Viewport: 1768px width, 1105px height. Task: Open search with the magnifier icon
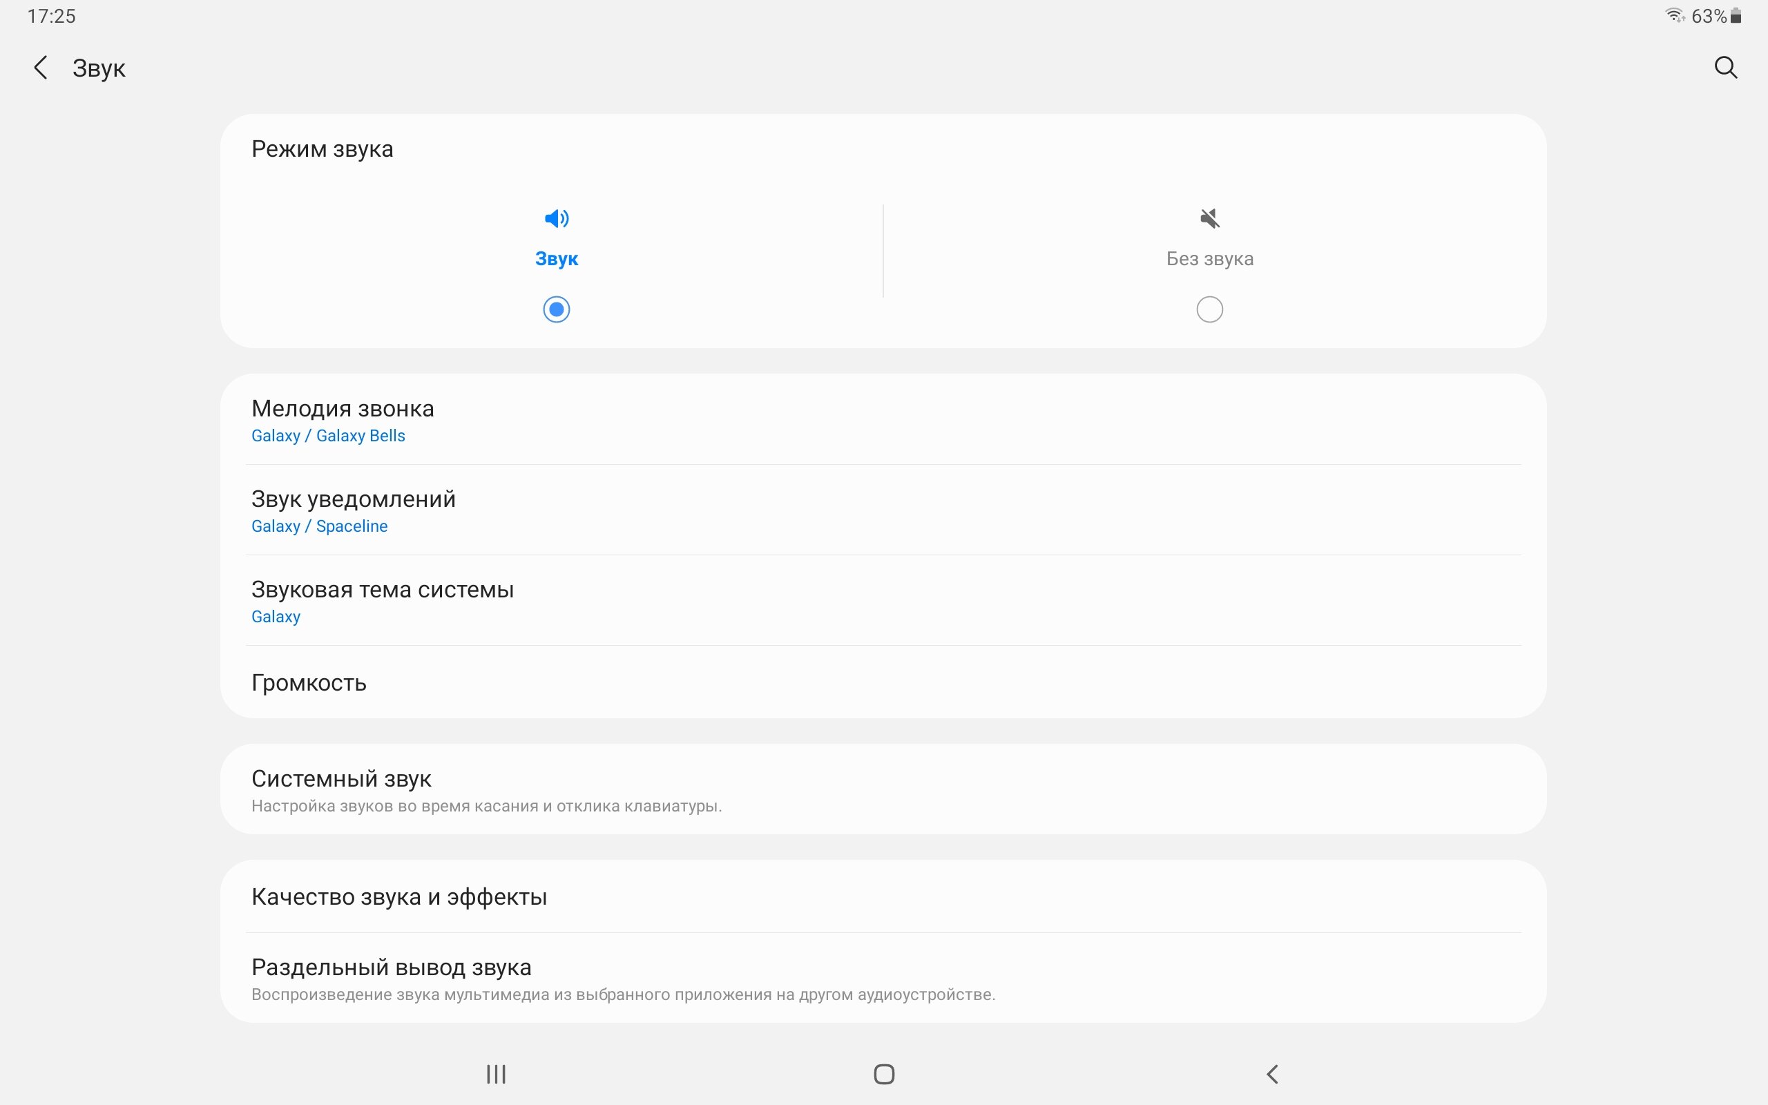pyautogui.click(x=1726, y=68)
